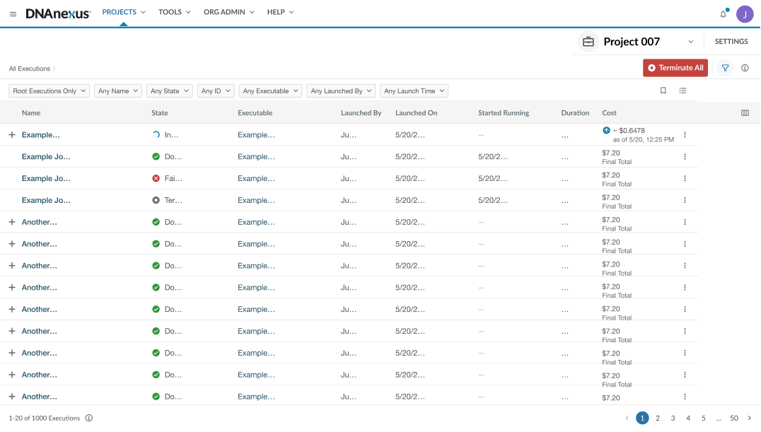This screenshot has width=761, height=432.
Task: Open the ORG ADMIN menu
Action: pyautogui.click(x=229, y=12)
